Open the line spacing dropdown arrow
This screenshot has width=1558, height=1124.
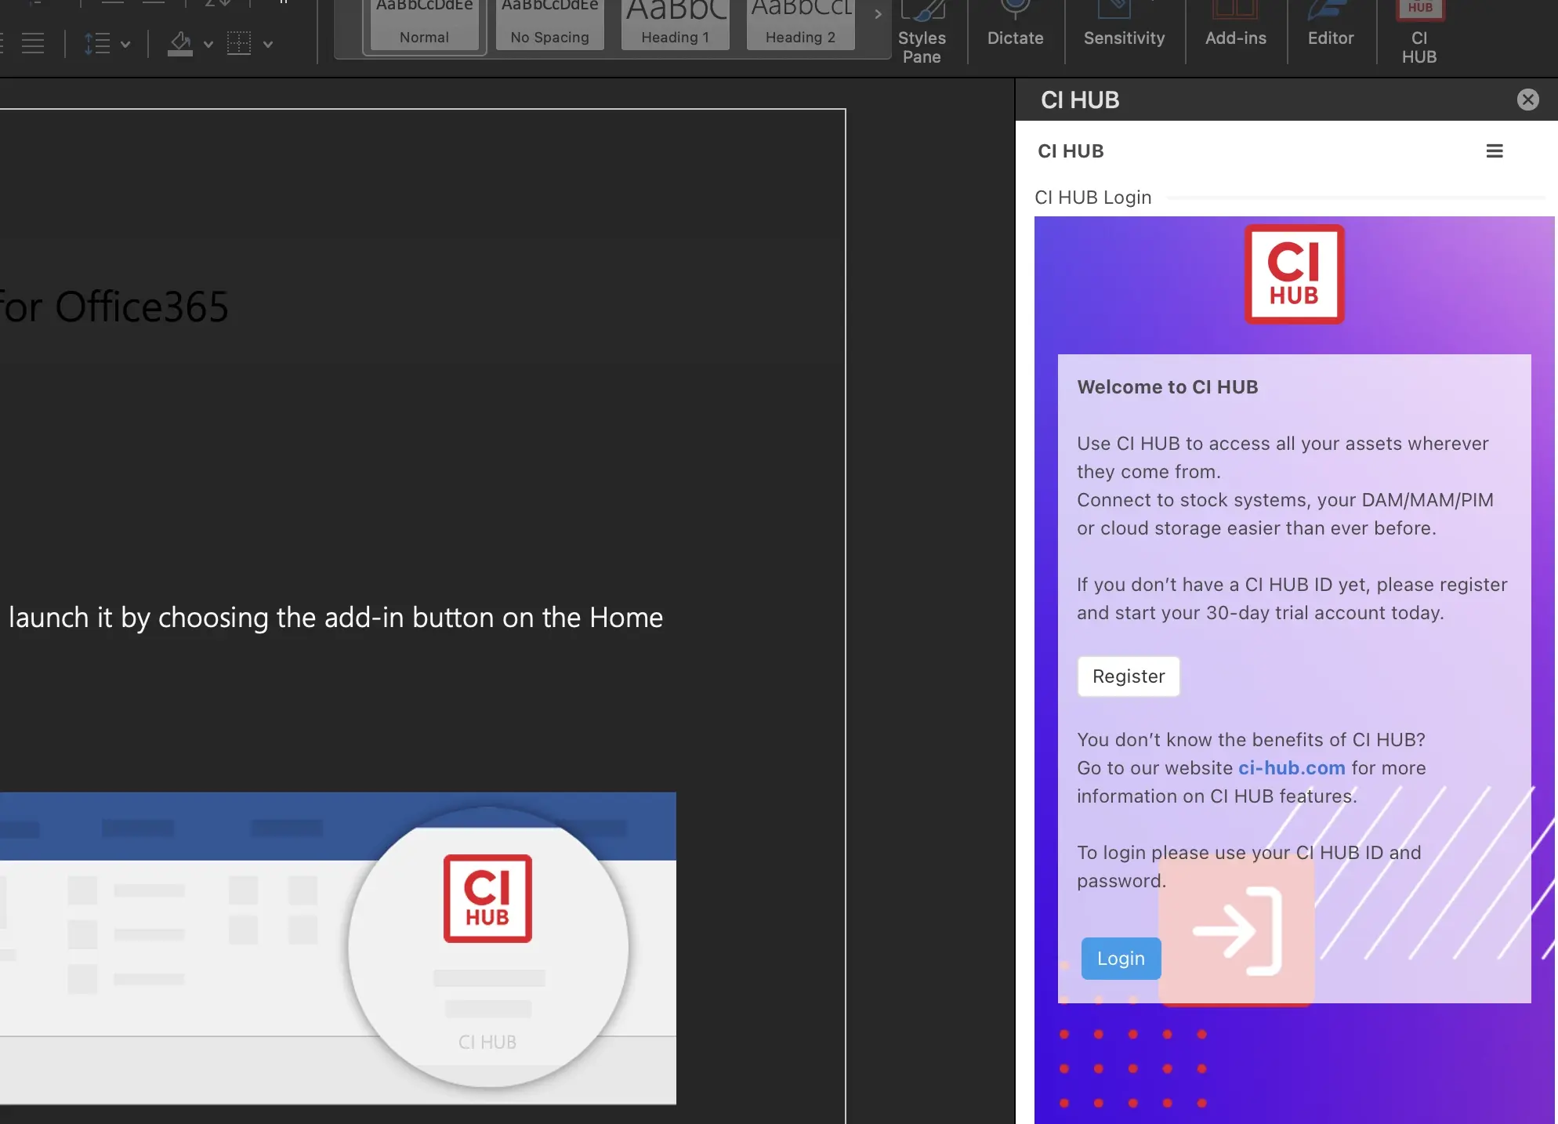125,45
